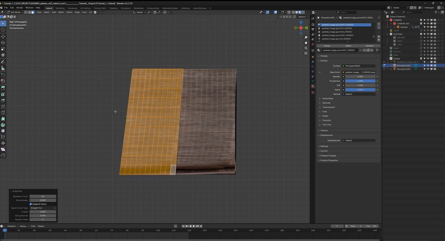Uncheck the CAMERA collection checkbox

pyautogui.click(x=421, y=20)
